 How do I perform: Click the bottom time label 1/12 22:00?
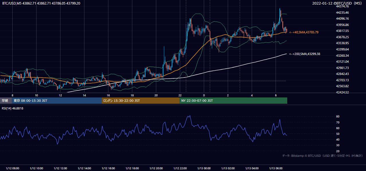click(180, 168)
